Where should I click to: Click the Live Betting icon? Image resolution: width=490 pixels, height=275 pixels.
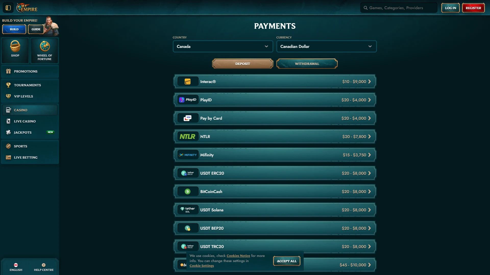coord(8,157)
